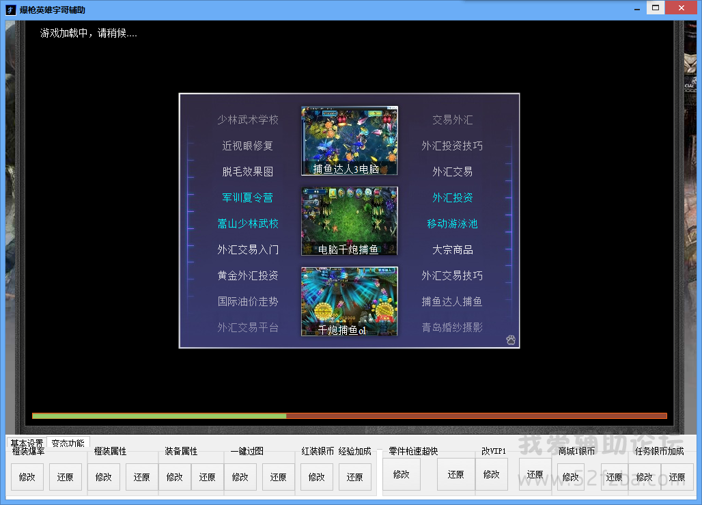Open the 近视眼修复 ad link
This screenshot has width=702, height=505.
[248, 146]
